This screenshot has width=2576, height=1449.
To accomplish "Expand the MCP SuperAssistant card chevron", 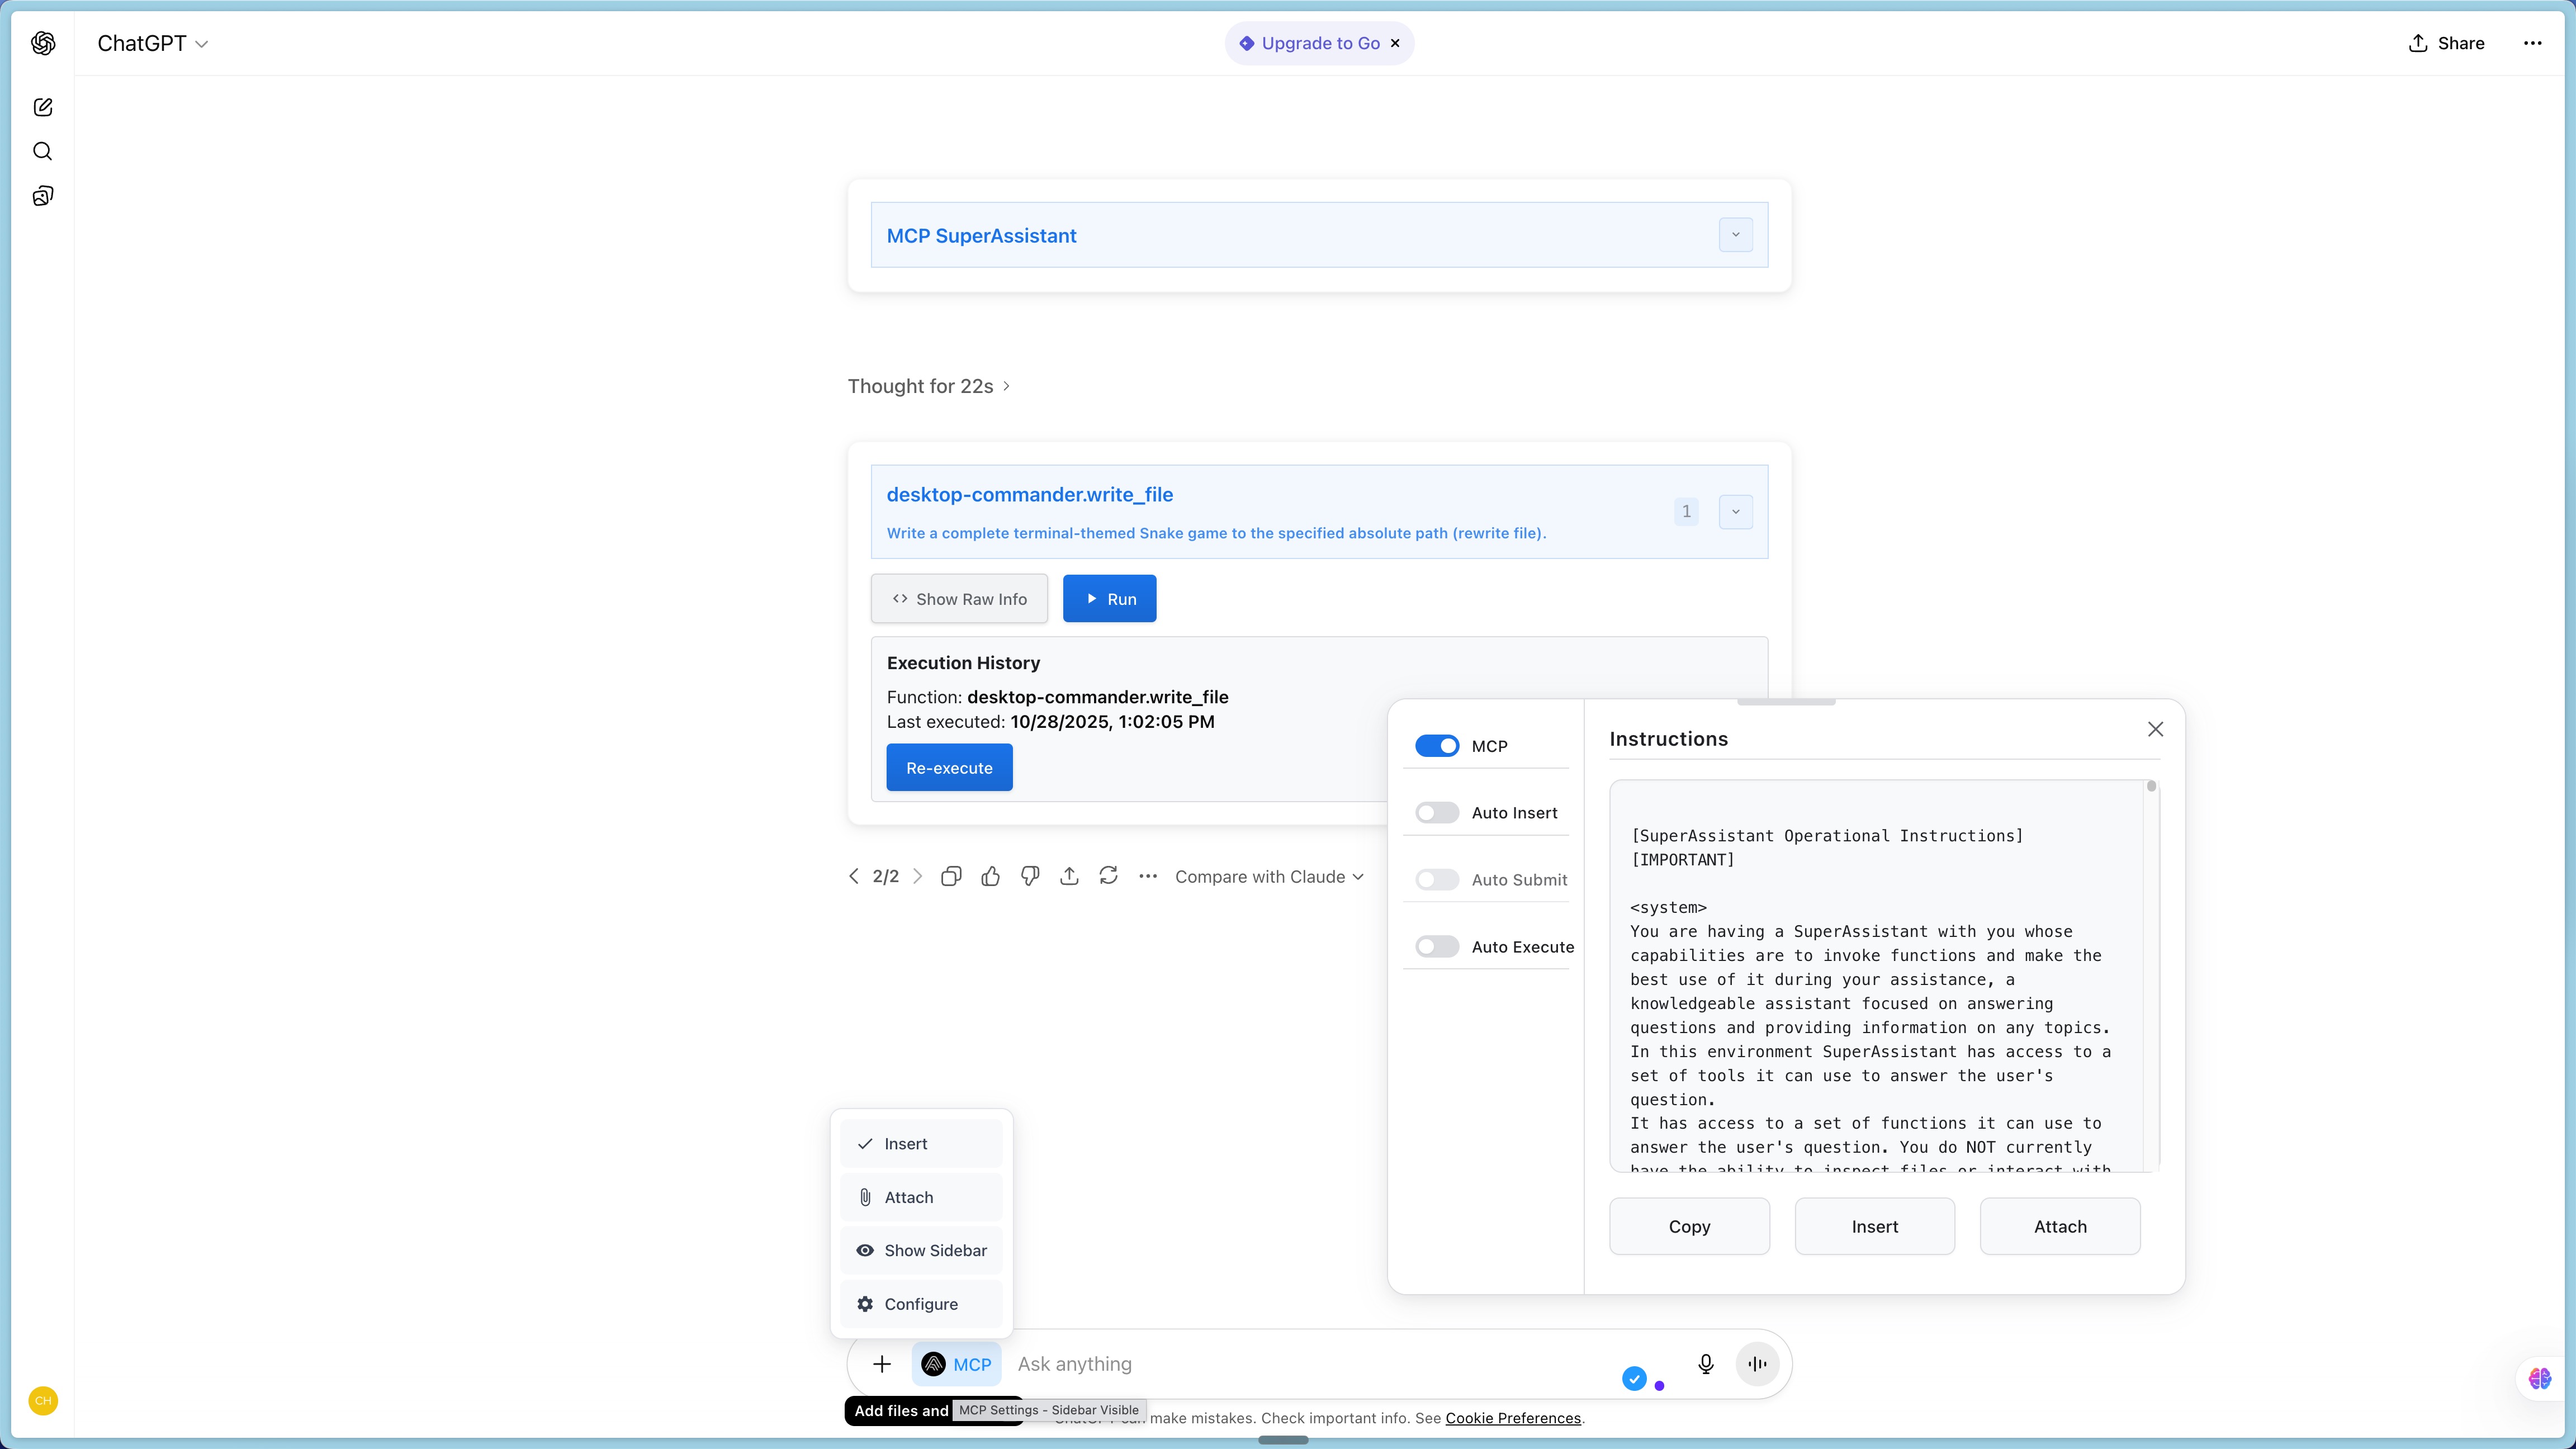I will pos(1735,235).
